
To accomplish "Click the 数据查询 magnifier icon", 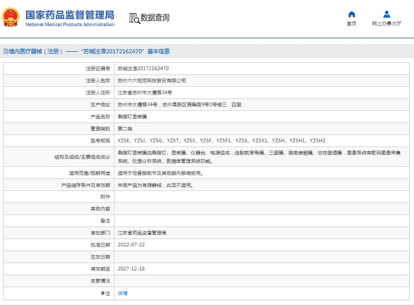I will 134,18.
